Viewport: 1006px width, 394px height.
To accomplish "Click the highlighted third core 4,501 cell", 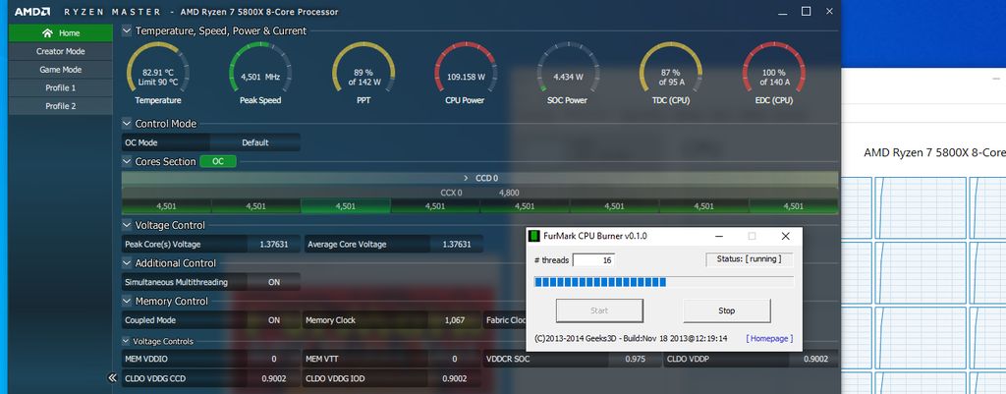I will 345,206.
